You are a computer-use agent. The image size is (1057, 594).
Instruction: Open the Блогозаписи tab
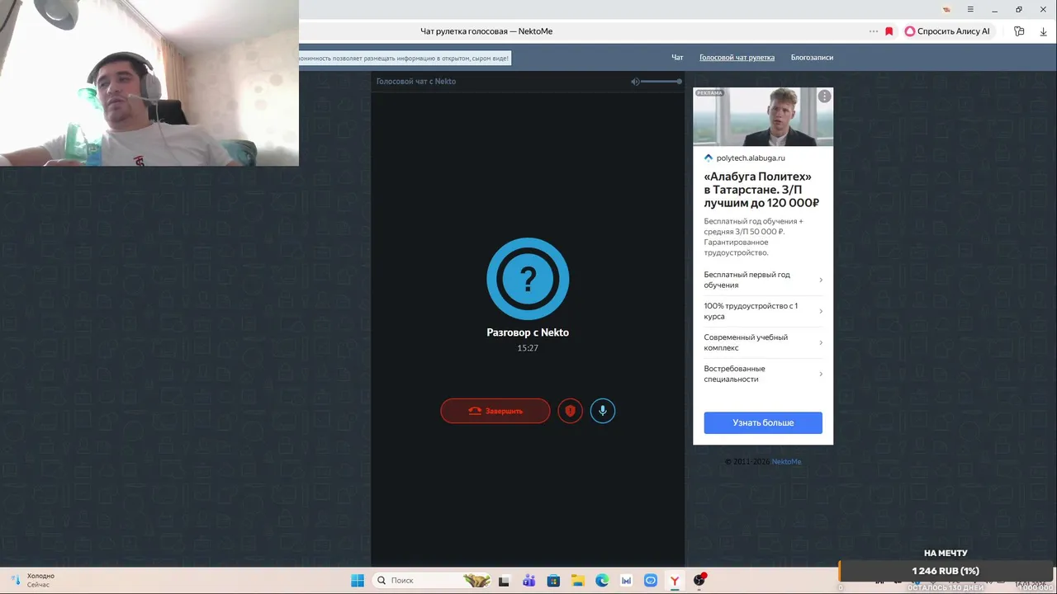(x=812, y=58)
